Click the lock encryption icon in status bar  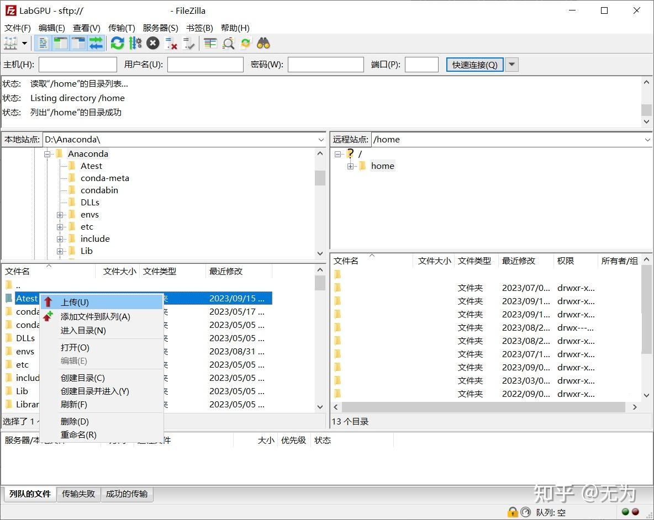coord(512,512)
